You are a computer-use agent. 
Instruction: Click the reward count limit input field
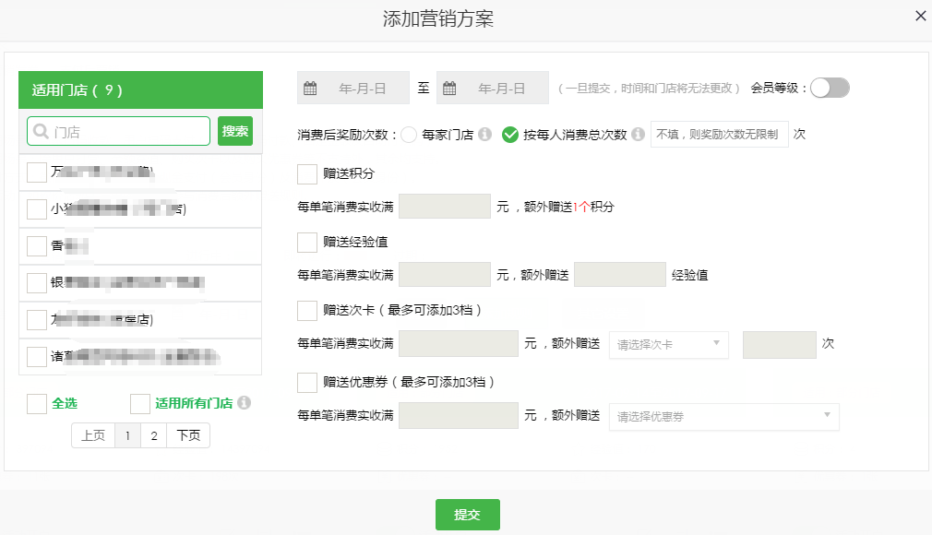(720, 135)
